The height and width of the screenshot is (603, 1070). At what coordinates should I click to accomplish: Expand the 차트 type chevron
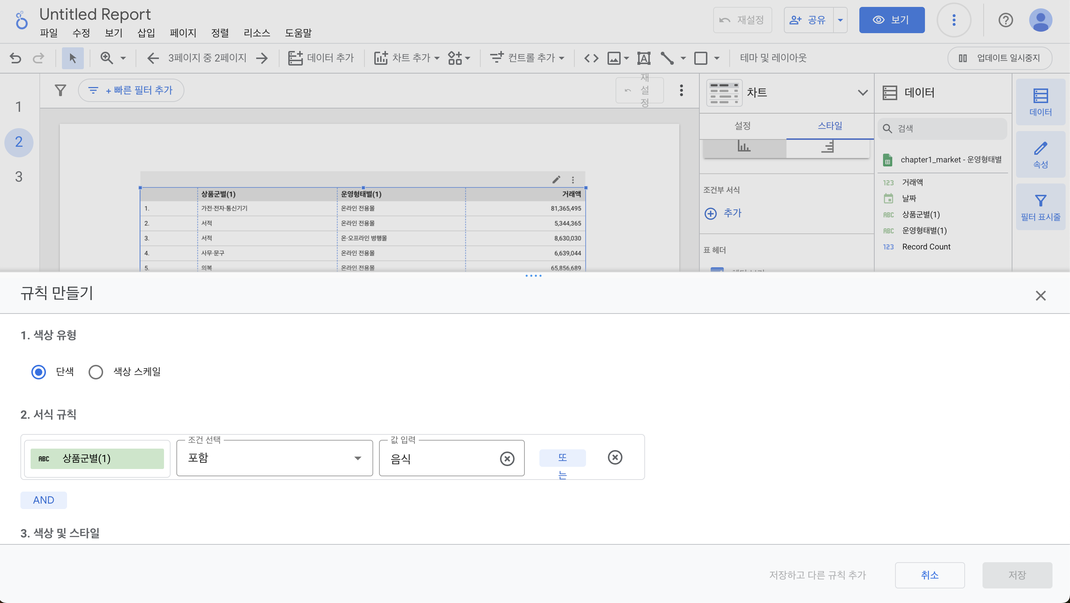(862, 92)
